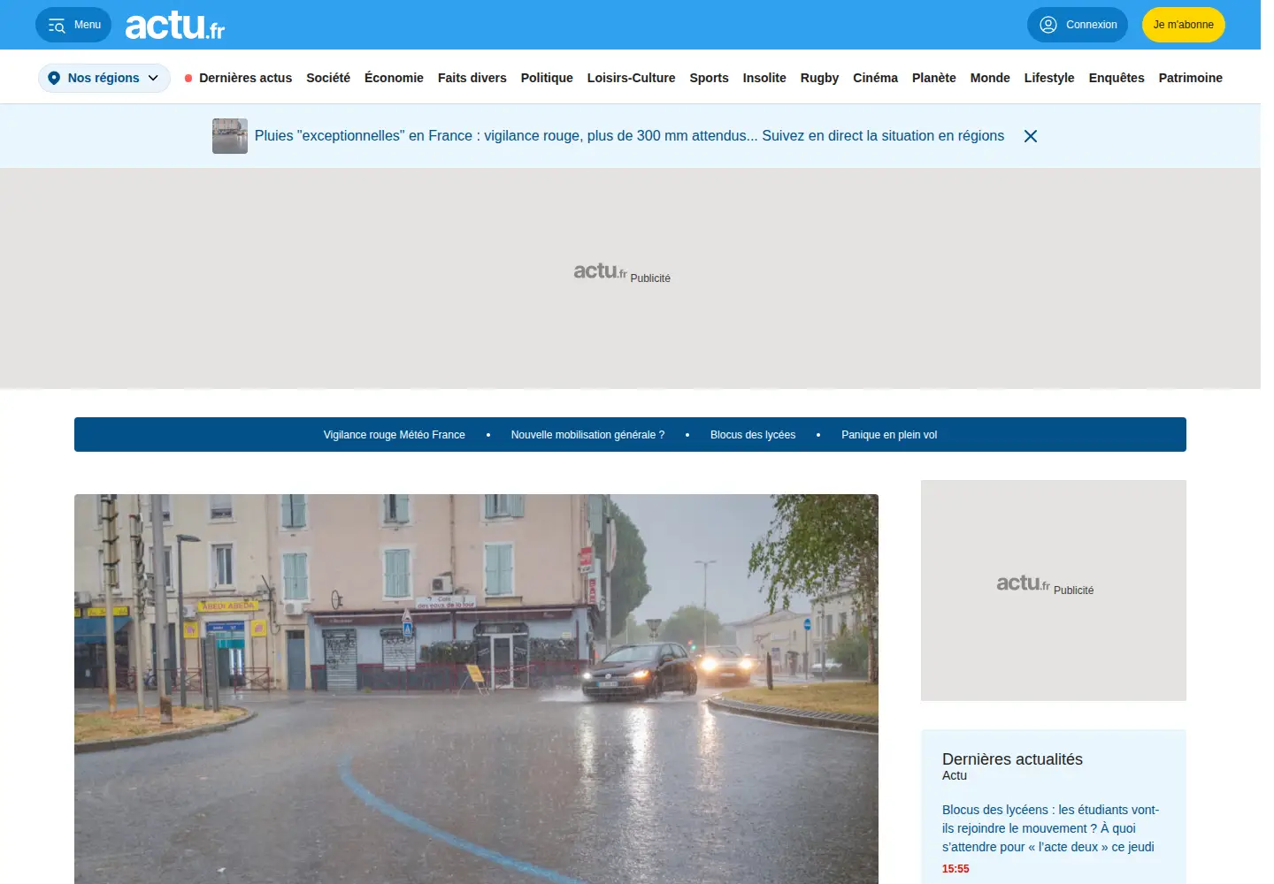Open the Connexion account button
Screen dimensions: 1274x884
[x=1078, y=25]
